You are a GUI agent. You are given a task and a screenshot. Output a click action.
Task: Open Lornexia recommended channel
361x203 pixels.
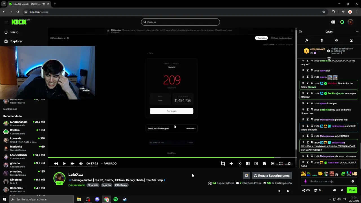[x=24, y=140]
